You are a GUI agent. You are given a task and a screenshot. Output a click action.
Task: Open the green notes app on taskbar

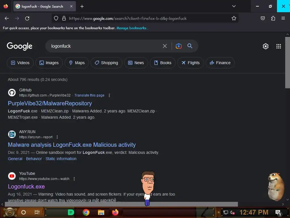coord(71,212)
